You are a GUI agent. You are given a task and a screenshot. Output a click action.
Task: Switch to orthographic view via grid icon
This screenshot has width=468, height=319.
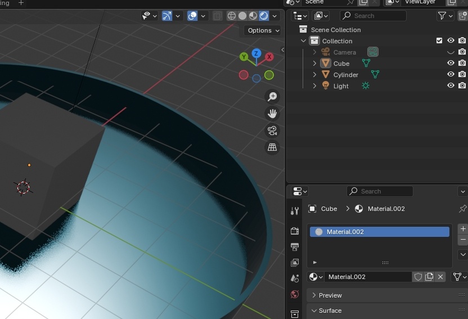272,147
